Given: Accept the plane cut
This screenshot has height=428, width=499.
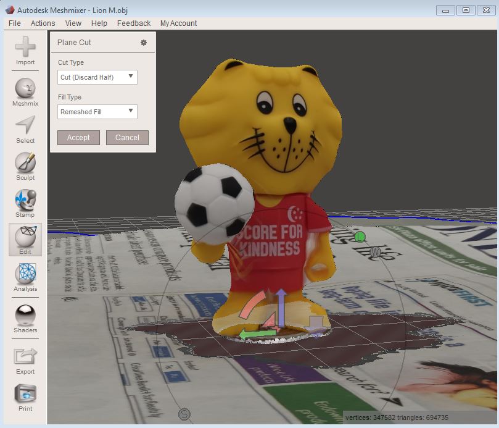Looking at the screenshot, I should [78, 137].
